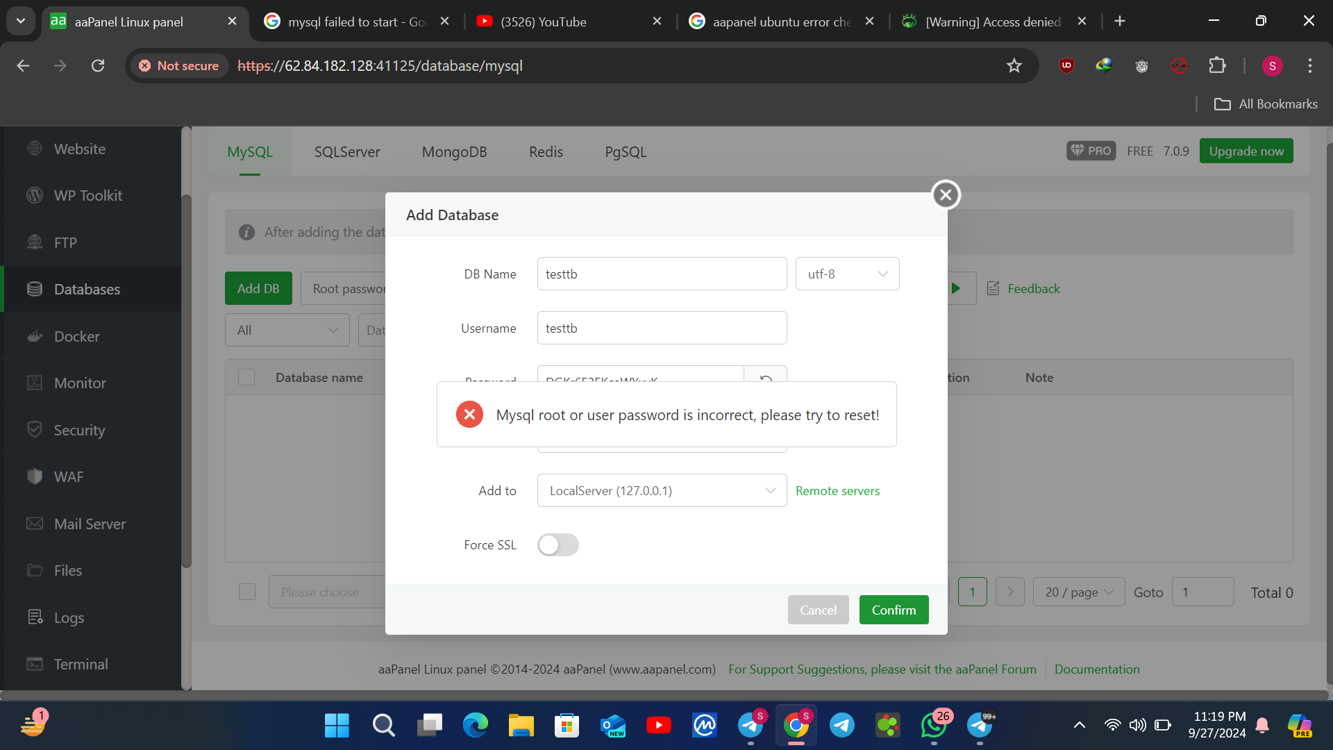Bookmark this page with the star icon
1333x750 pixels.
1014,66
